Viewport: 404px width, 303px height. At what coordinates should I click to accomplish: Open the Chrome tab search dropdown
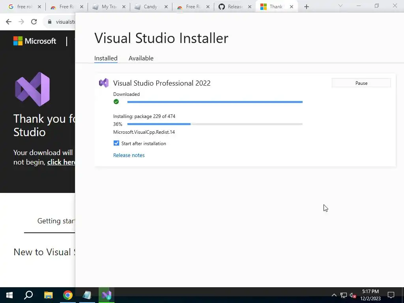340,6
